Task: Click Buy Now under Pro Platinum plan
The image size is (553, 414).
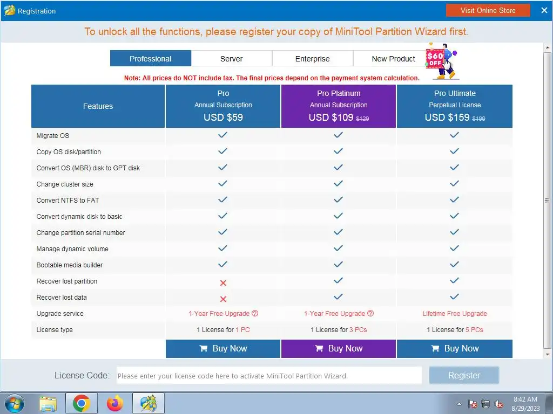Action: 339,349
